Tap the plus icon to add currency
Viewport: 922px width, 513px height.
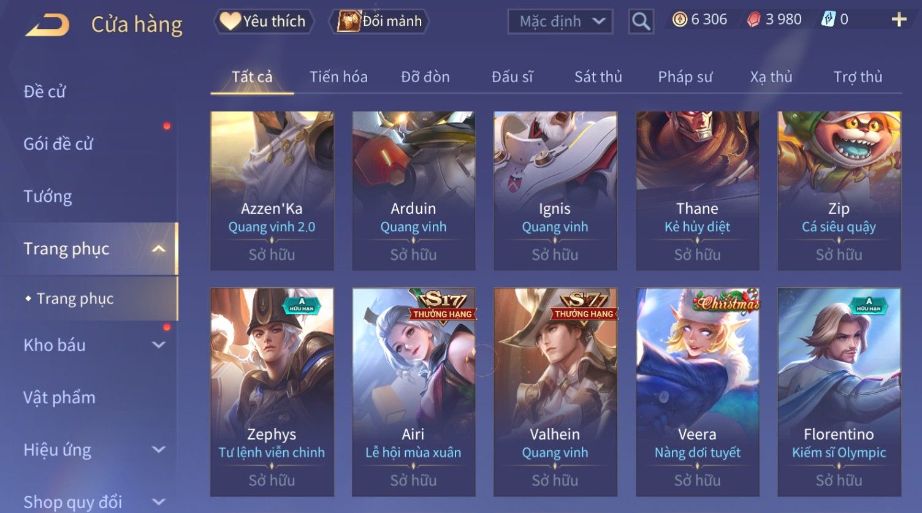click(x=899, y=20)
